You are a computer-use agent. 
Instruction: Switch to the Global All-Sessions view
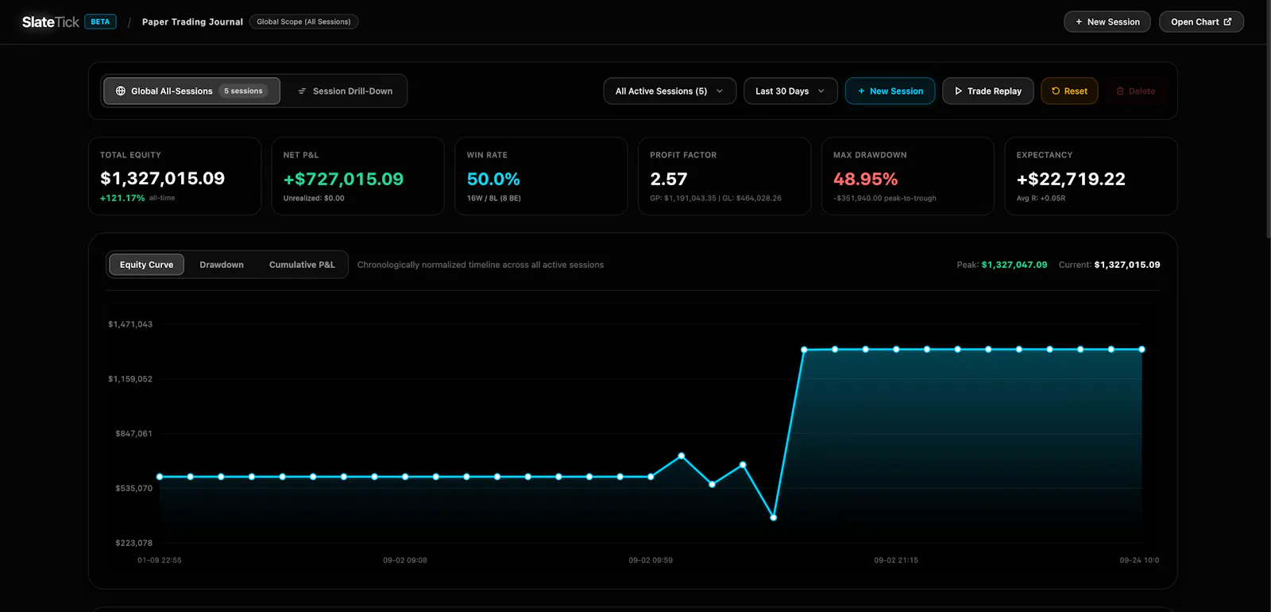tap(191, 91)
